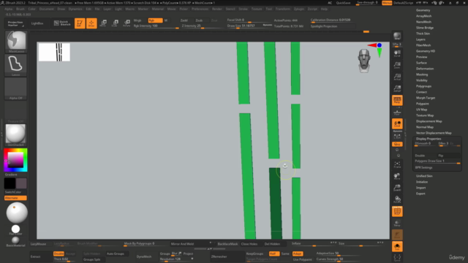Toggle the Zadd button
468x263 pixels.
tap(184, 20)
